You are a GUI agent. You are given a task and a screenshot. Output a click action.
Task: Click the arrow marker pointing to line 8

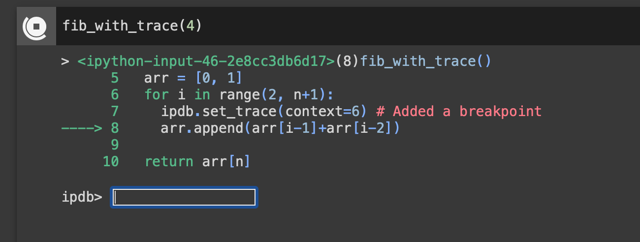pyautogui.click(x=82, y=128)
